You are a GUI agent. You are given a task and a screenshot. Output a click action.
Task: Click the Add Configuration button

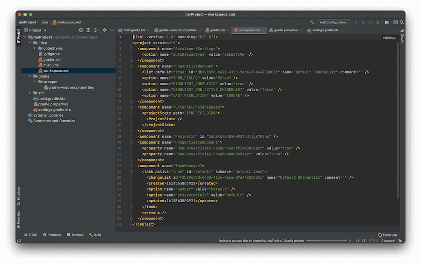click(x=334, y=22)
